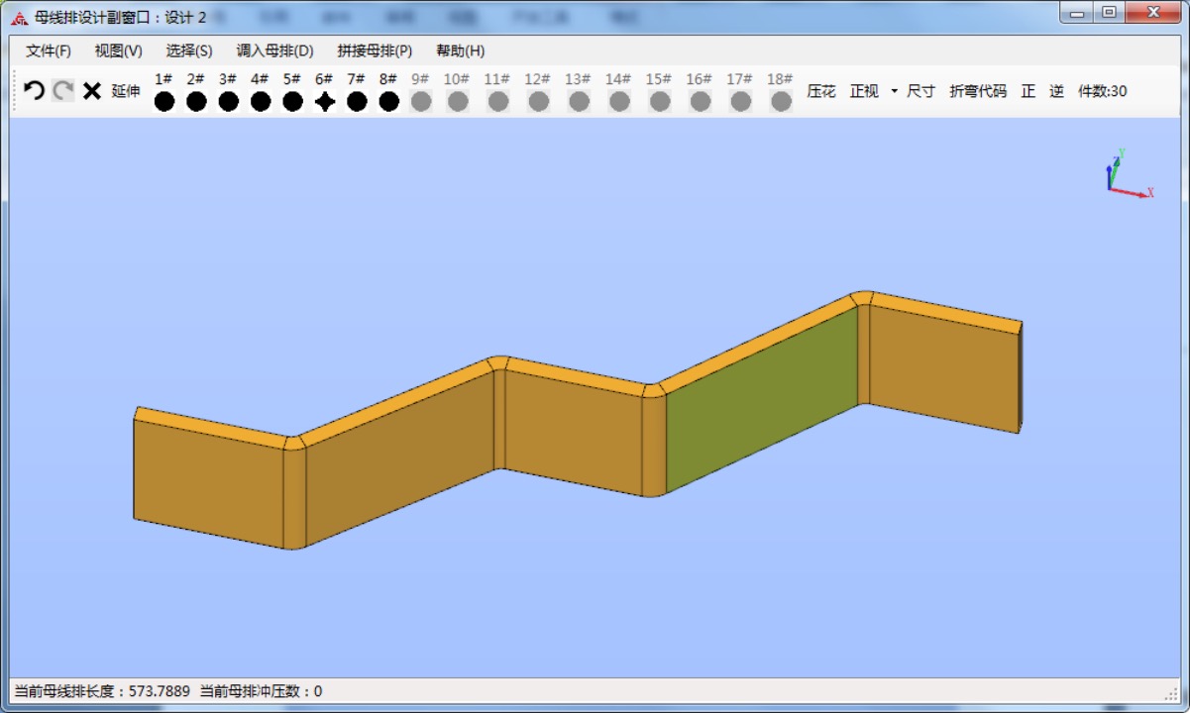Image resolution: width=1190 pixels, height=713 pixels.
Task: Open the 帮助(H) menu
Action: point(461,51)
